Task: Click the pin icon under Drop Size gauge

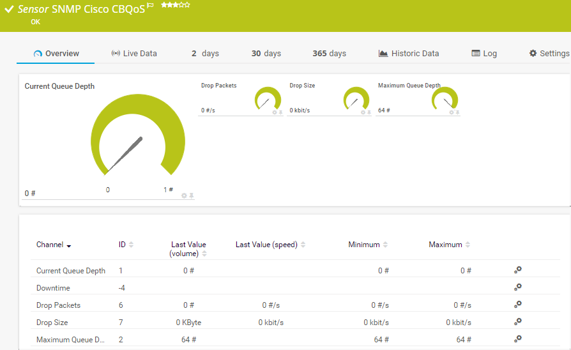Action: (x=369, y=112)
